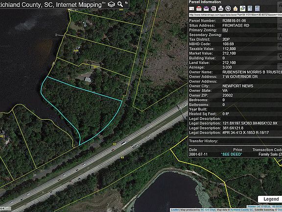Share parcel via purple mail icon
This screenshot has height=212, width=282.
tap(206, 8)
